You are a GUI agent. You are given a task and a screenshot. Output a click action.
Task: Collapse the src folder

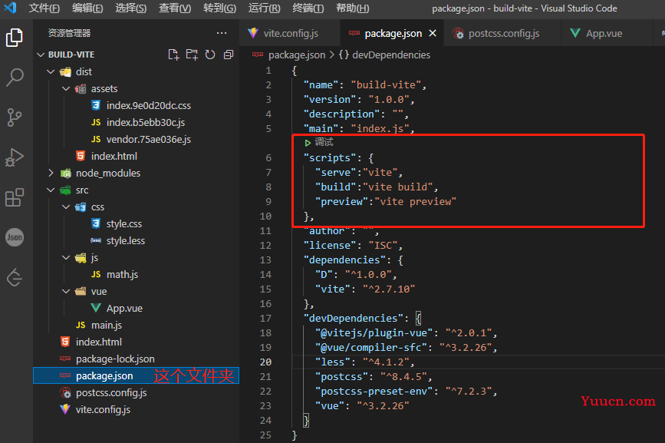pyautogui.click(x=51, y=190)
